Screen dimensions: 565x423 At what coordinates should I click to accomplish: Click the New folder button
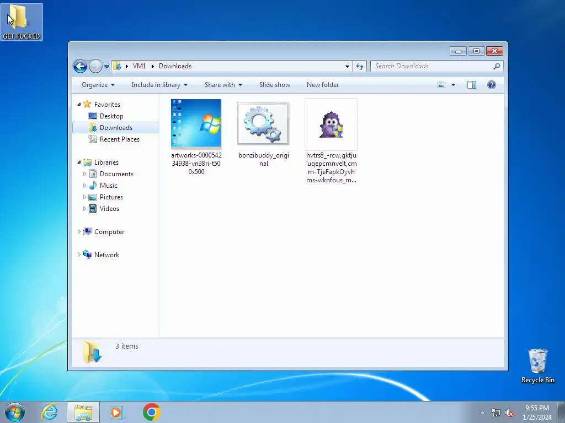point(323,85)
